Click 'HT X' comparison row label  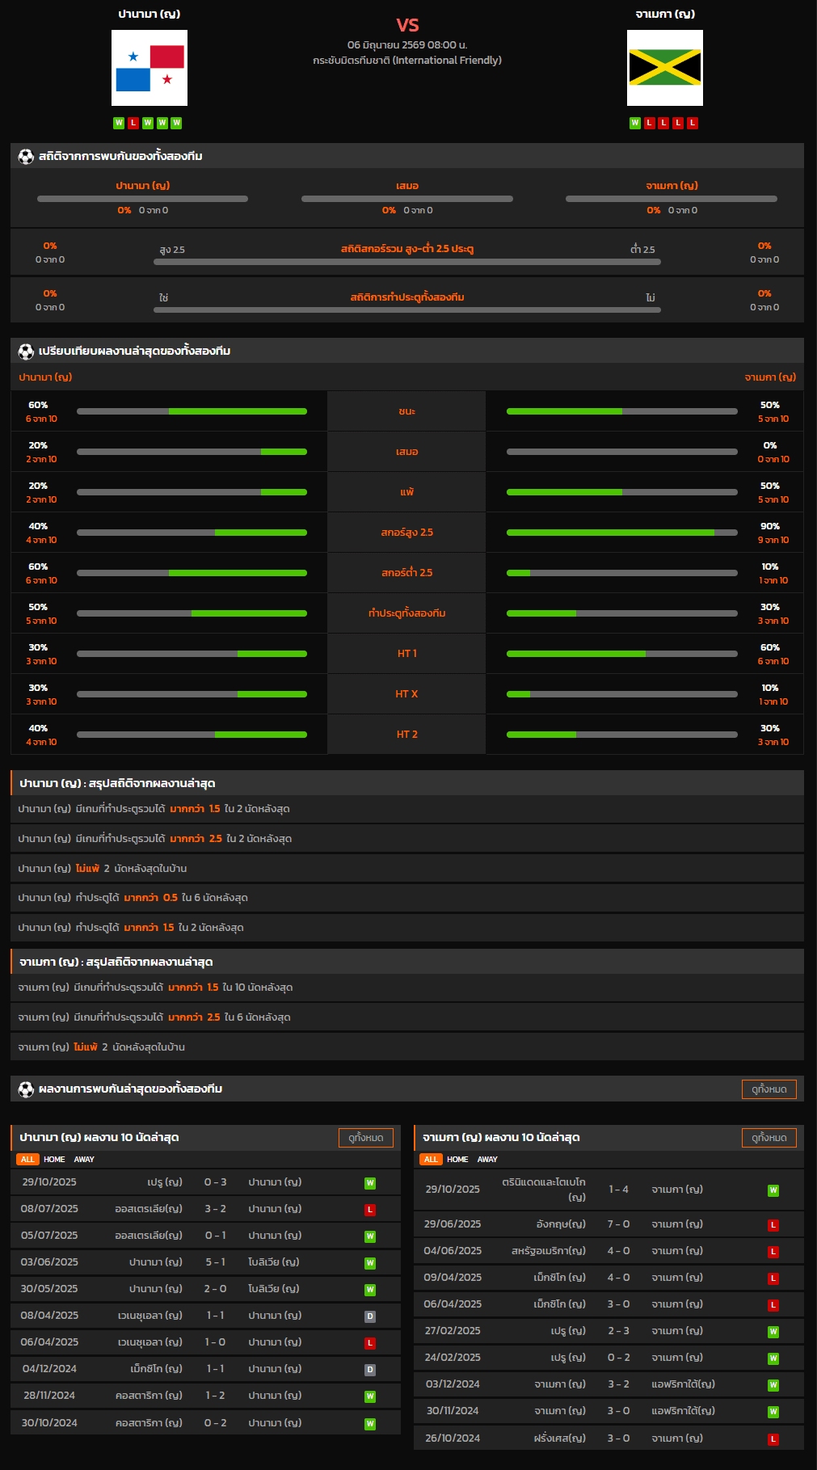(407, 694)
